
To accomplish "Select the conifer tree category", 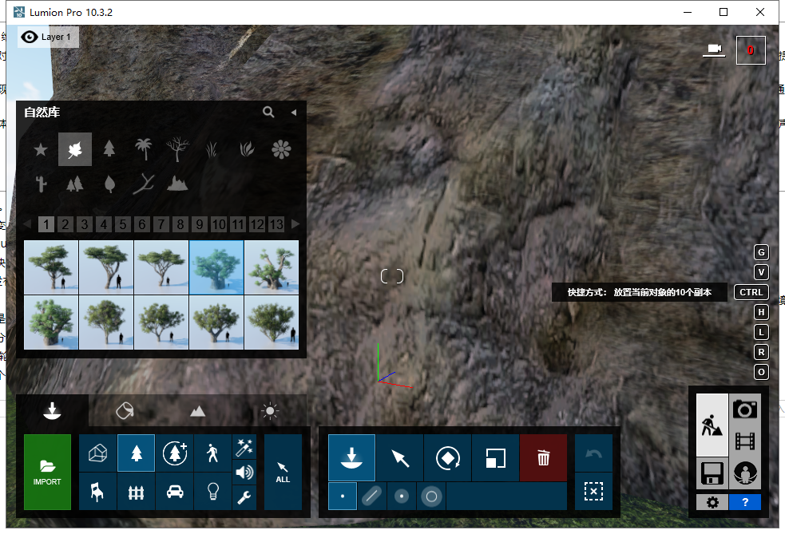I will tap(109, 148).
